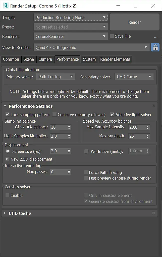Enable Conserve memory (slower) option
162x257 pixels.
[x=54, y=115]
